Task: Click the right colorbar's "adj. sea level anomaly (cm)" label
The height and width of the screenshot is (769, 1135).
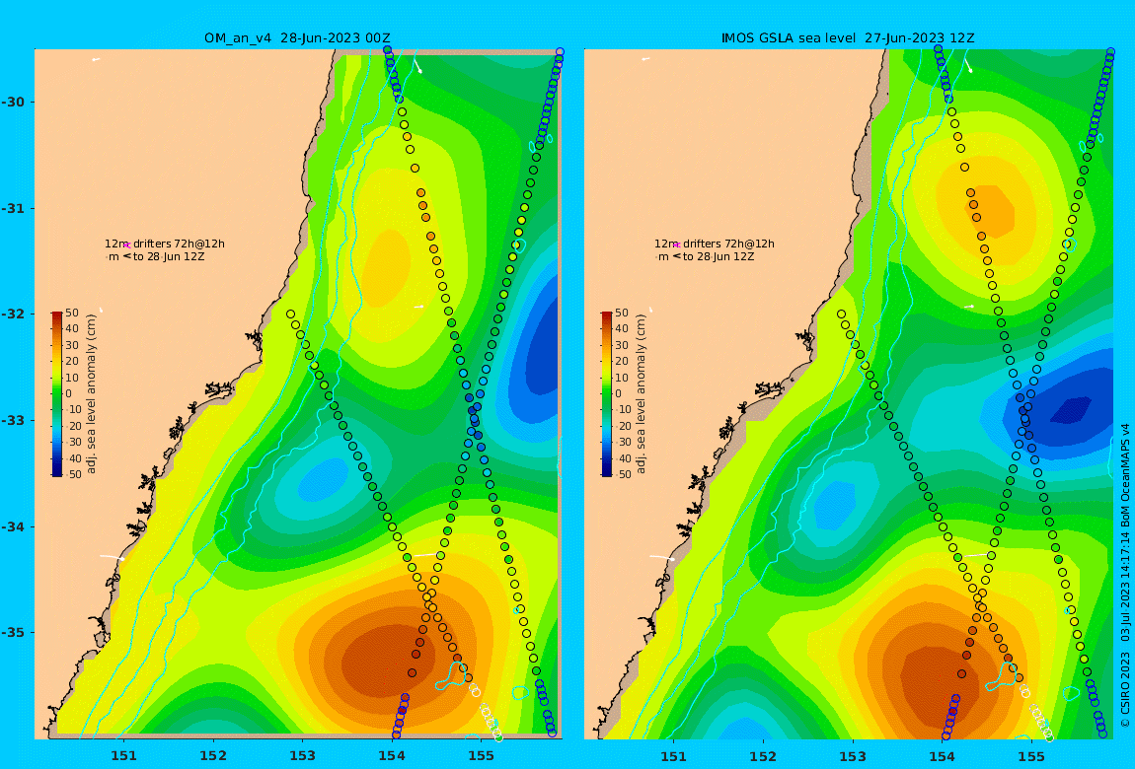Action: click(641, 394)
